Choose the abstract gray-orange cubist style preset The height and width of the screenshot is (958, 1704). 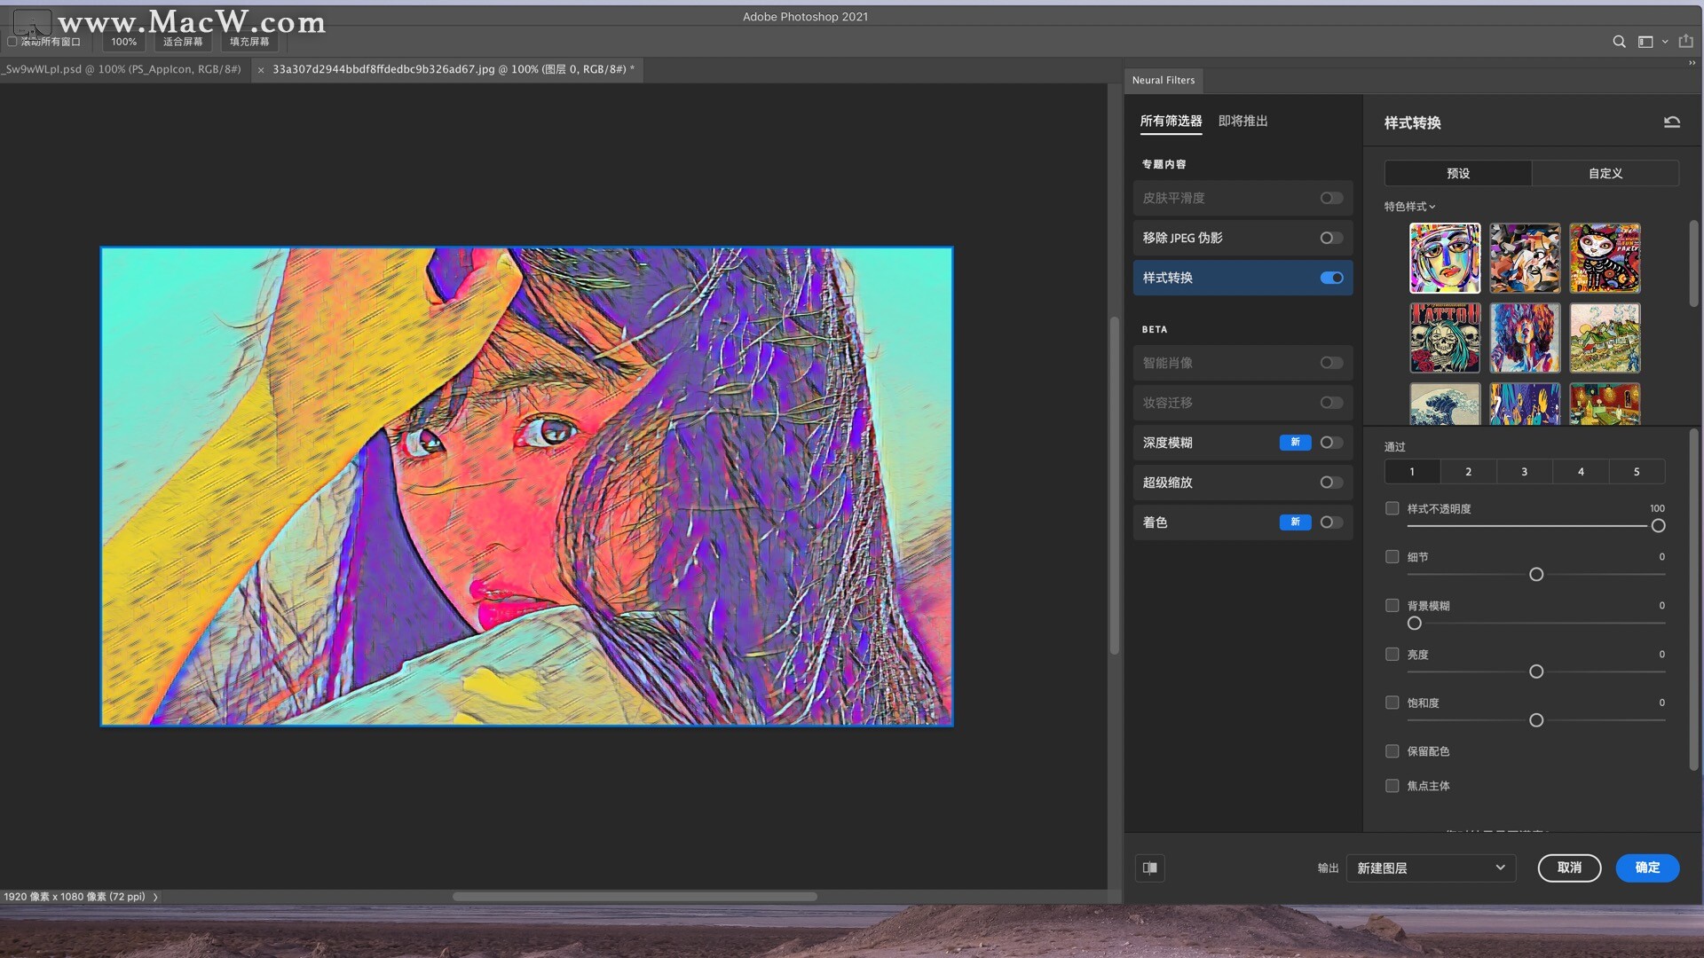pyautogui.click(x=1525, y=258)
